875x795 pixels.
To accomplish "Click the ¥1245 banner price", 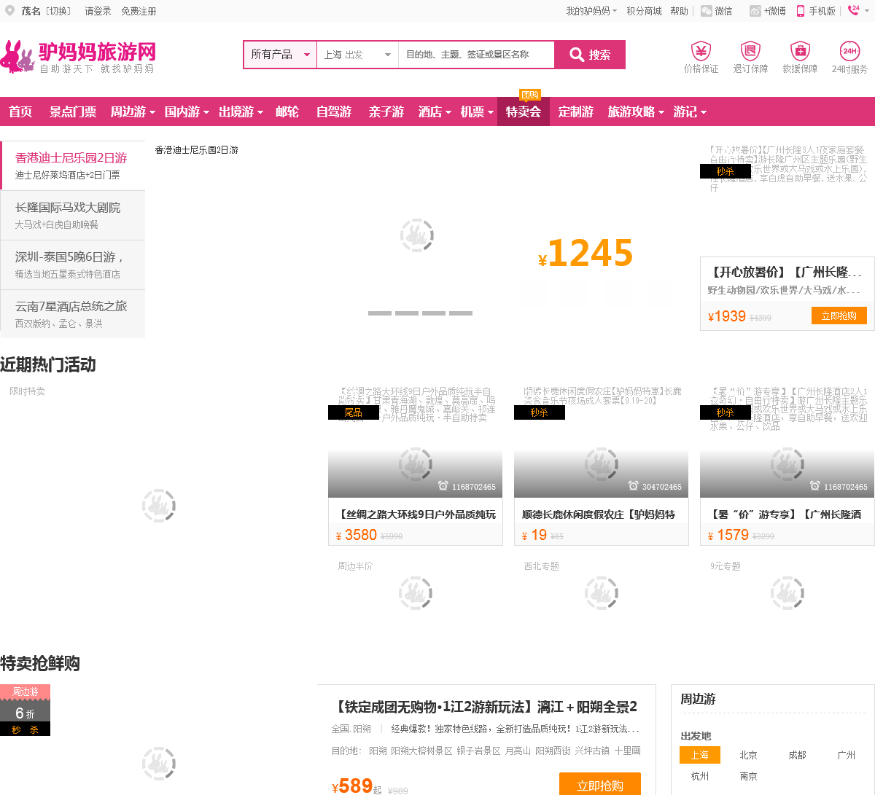I will click(586, 254).
